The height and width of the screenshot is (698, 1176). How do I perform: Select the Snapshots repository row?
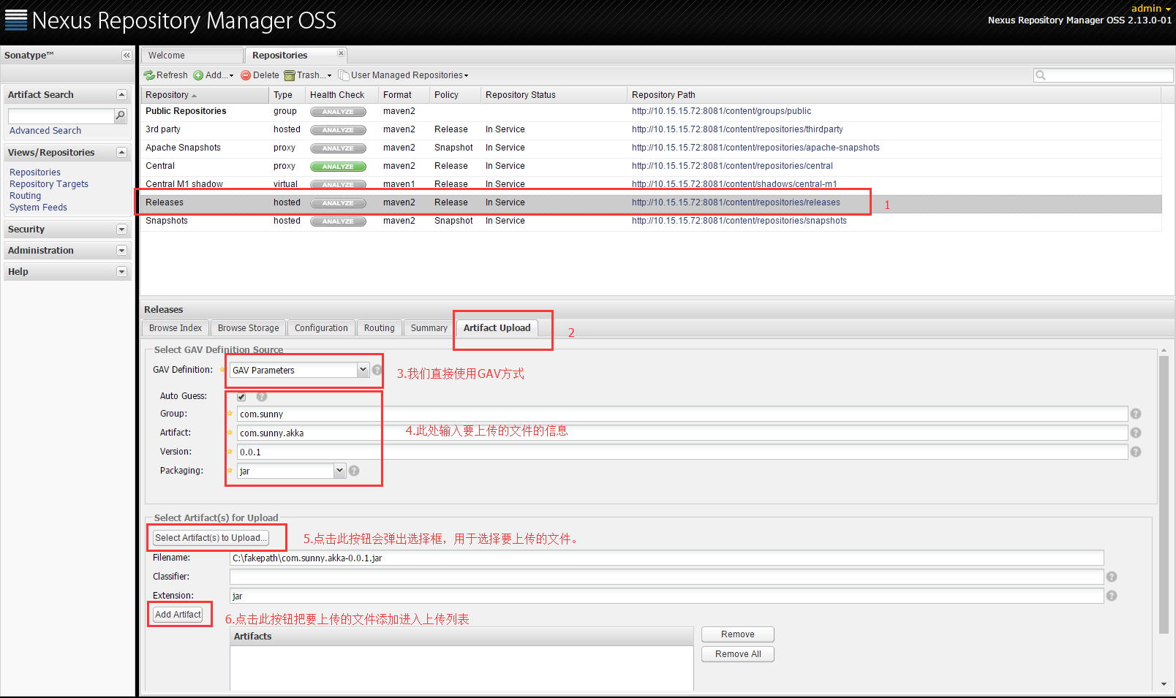[x=651, y=221]
